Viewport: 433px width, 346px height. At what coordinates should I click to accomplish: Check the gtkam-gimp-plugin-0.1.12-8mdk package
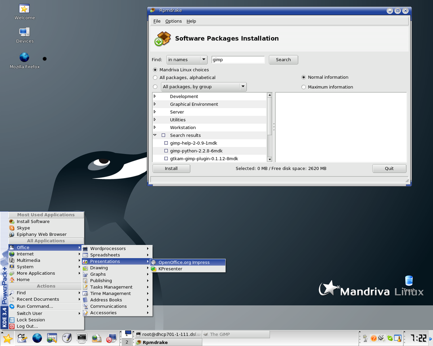click(166, 159)
